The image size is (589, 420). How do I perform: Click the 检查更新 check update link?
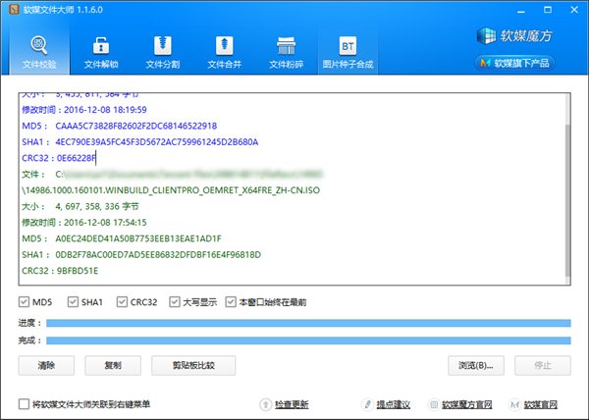tap(292, 404)
